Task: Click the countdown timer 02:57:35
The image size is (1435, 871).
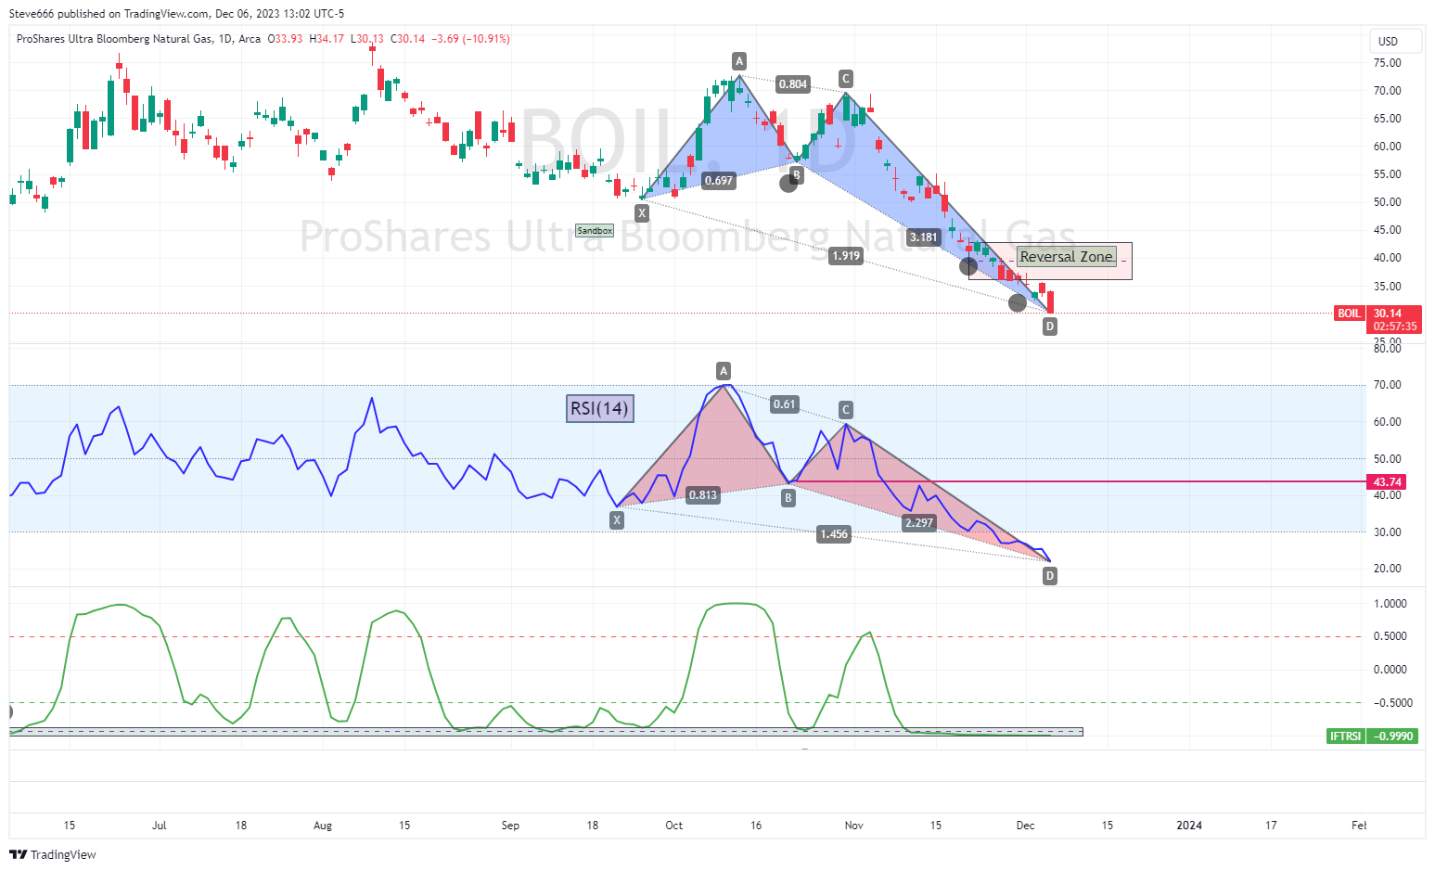Action: coord(1395,327)
